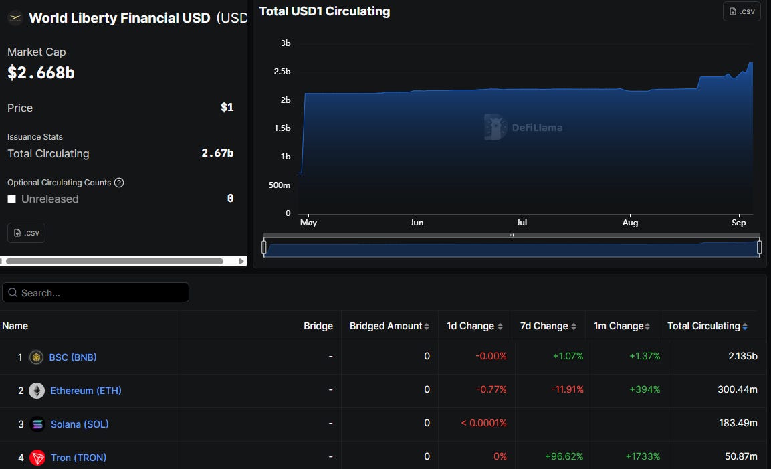
Task: Grab the left handle of the chart range slider
Action: point(264,247)
